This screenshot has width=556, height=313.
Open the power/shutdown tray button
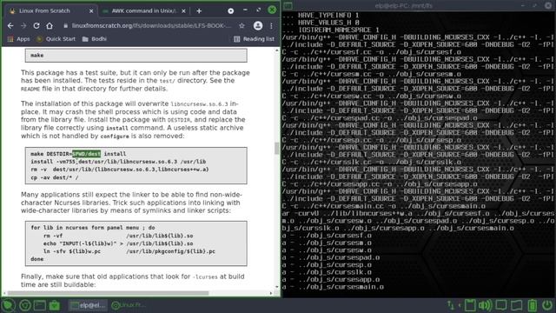click(x=547, y=305)
